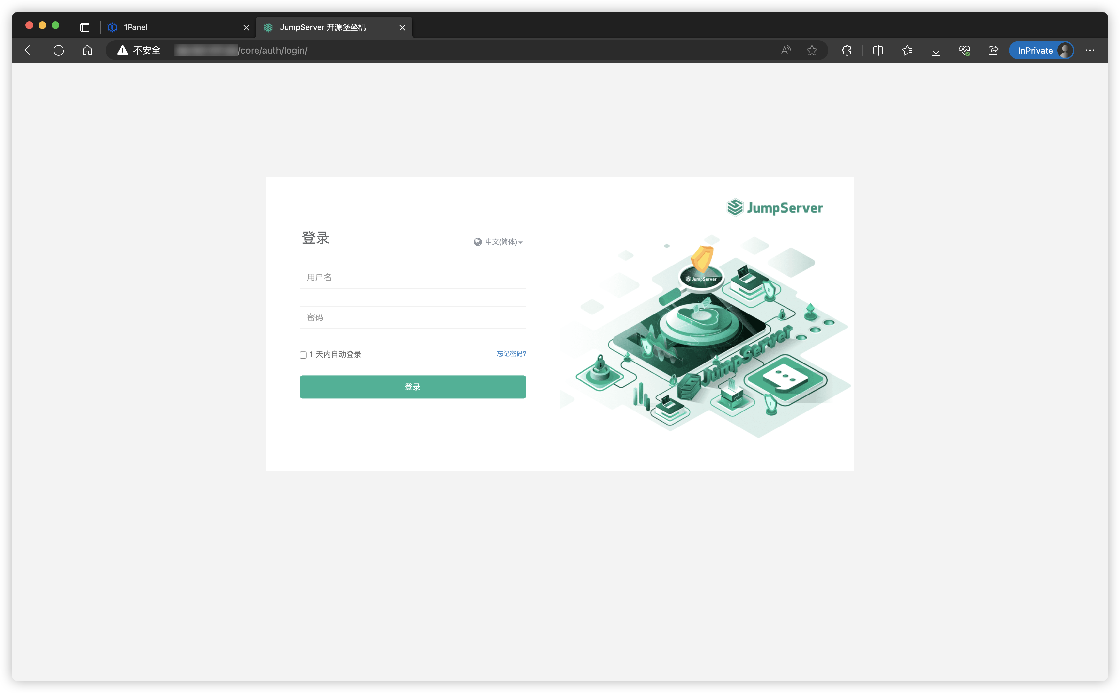Click the address bar URL text
This screenshot has height=693, width=1120.
pos(241,50)
